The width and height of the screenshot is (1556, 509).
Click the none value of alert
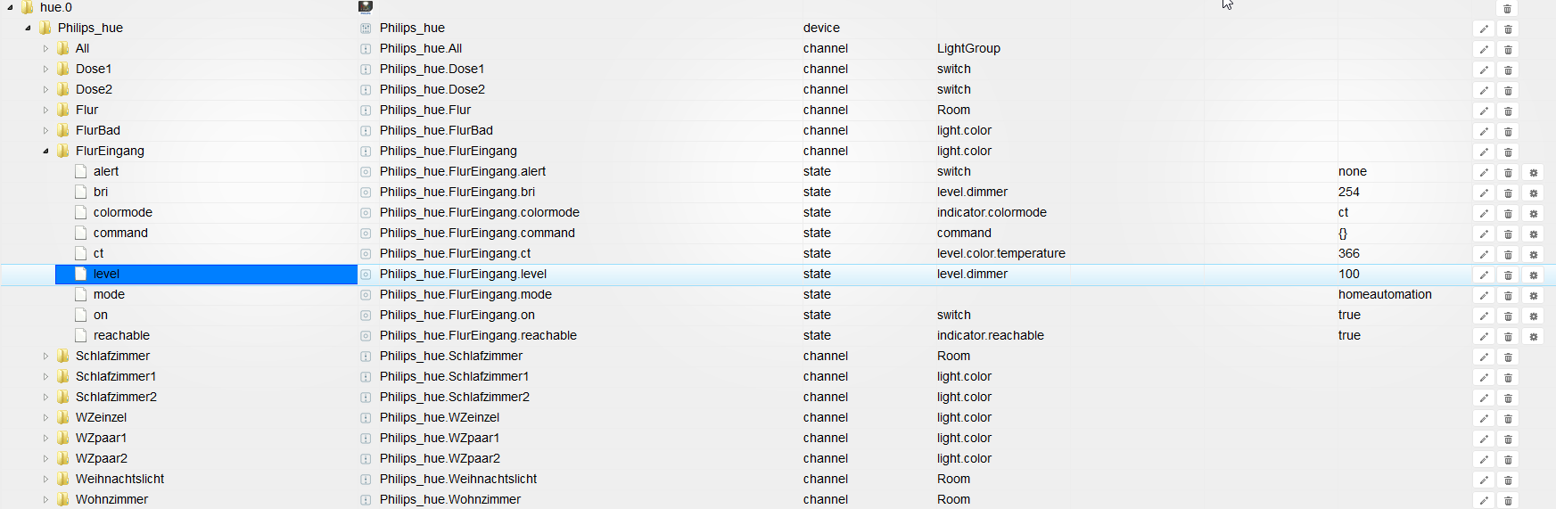point(1353,171)
